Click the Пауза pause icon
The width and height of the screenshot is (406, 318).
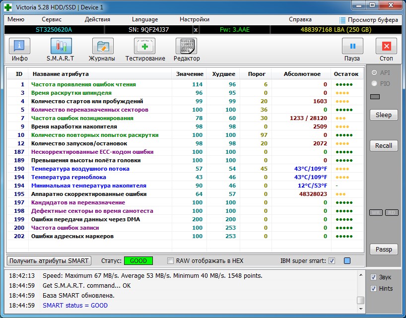[x=352, y=46]
